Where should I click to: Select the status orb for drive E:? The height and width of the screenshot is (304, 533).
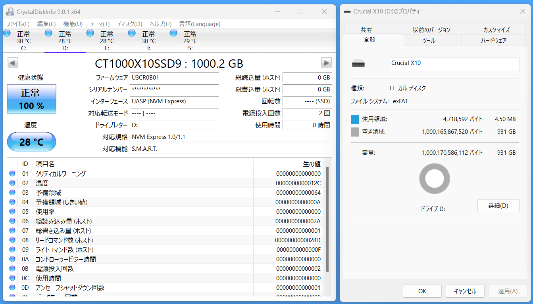90,33
